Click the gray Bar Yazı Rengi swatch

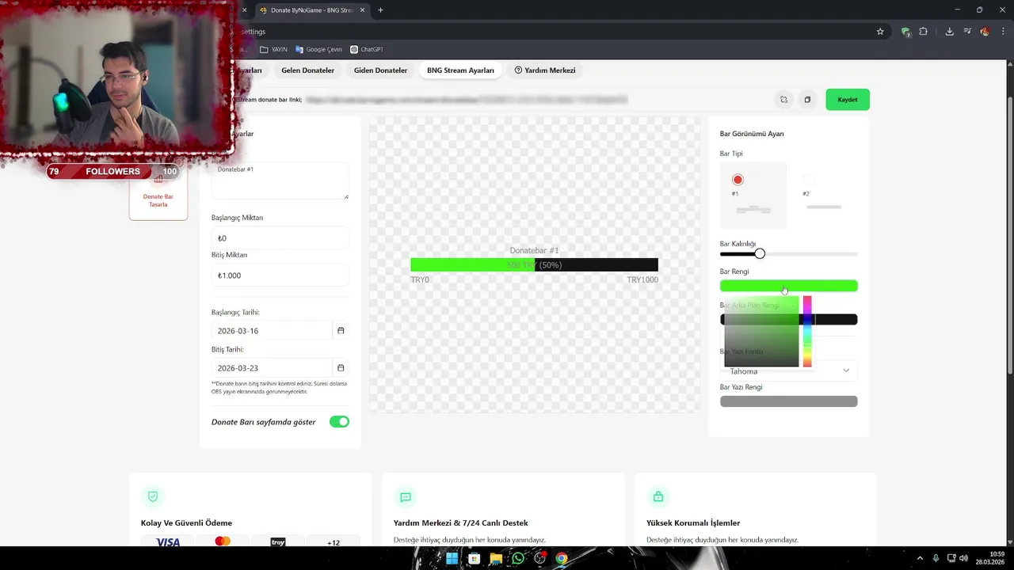pos(788,401)
